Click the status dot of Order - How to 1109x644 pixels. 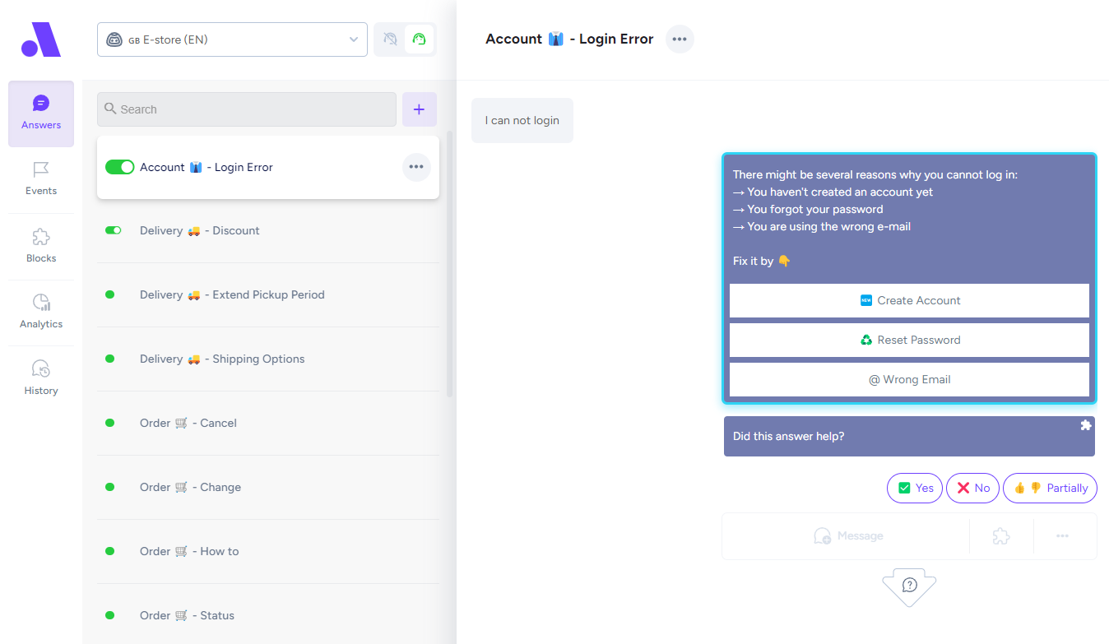click(x=110, y=551)
